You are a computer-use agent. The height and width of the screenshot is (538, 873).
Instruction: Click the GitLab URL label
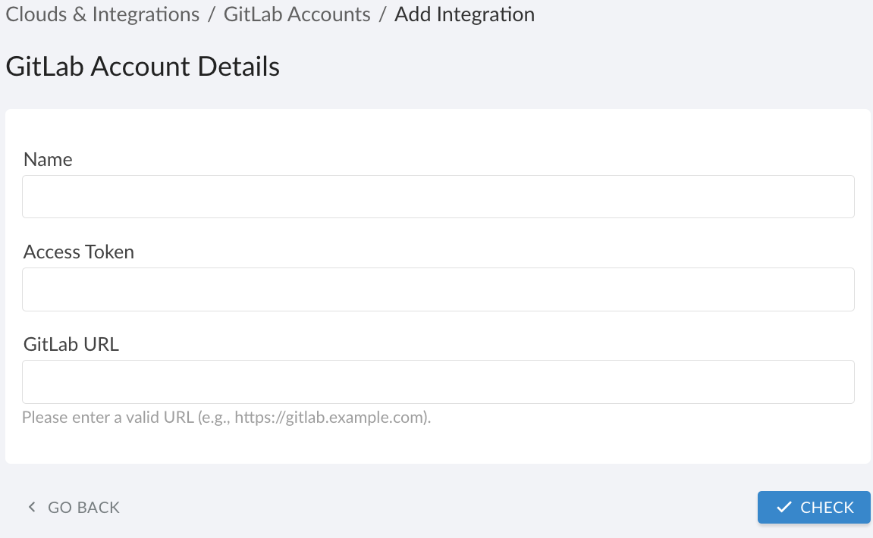70,344
